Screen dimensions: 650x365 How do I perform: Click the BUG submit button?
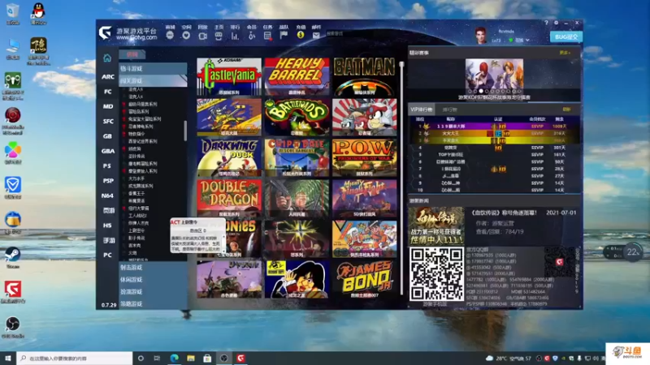pyautogui.click(x=565, y=36)
